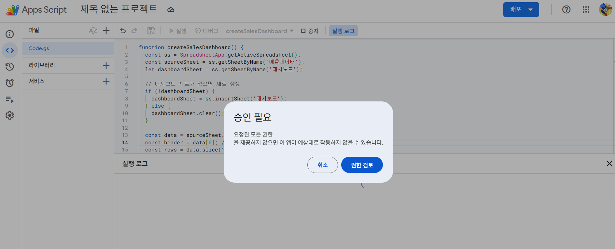This screenshot has height=249, width=615.
Task: Click 권한 검토 in the dialog
Action: pos(362,165)
